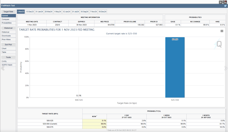
Task: Open Table under Dot Plot
Action: [9, 52]
